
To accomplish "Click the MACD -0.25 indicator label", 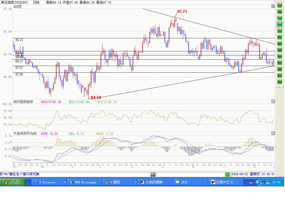I will 105,134.
